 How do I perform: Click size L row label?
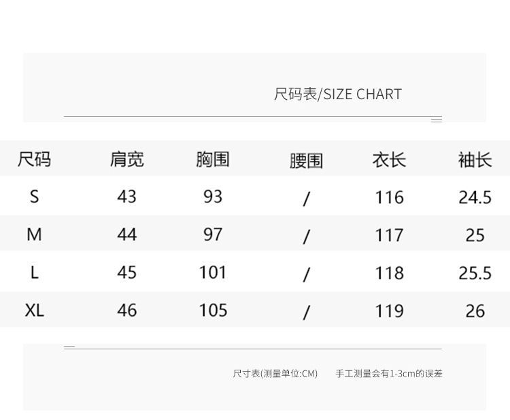(35, 273)
